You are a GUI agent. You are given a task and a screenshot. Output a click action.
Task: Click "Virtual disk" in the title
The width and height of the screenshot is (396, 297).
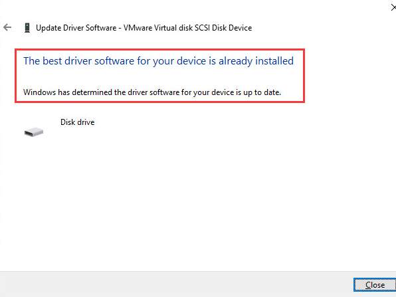coord(173,28)
